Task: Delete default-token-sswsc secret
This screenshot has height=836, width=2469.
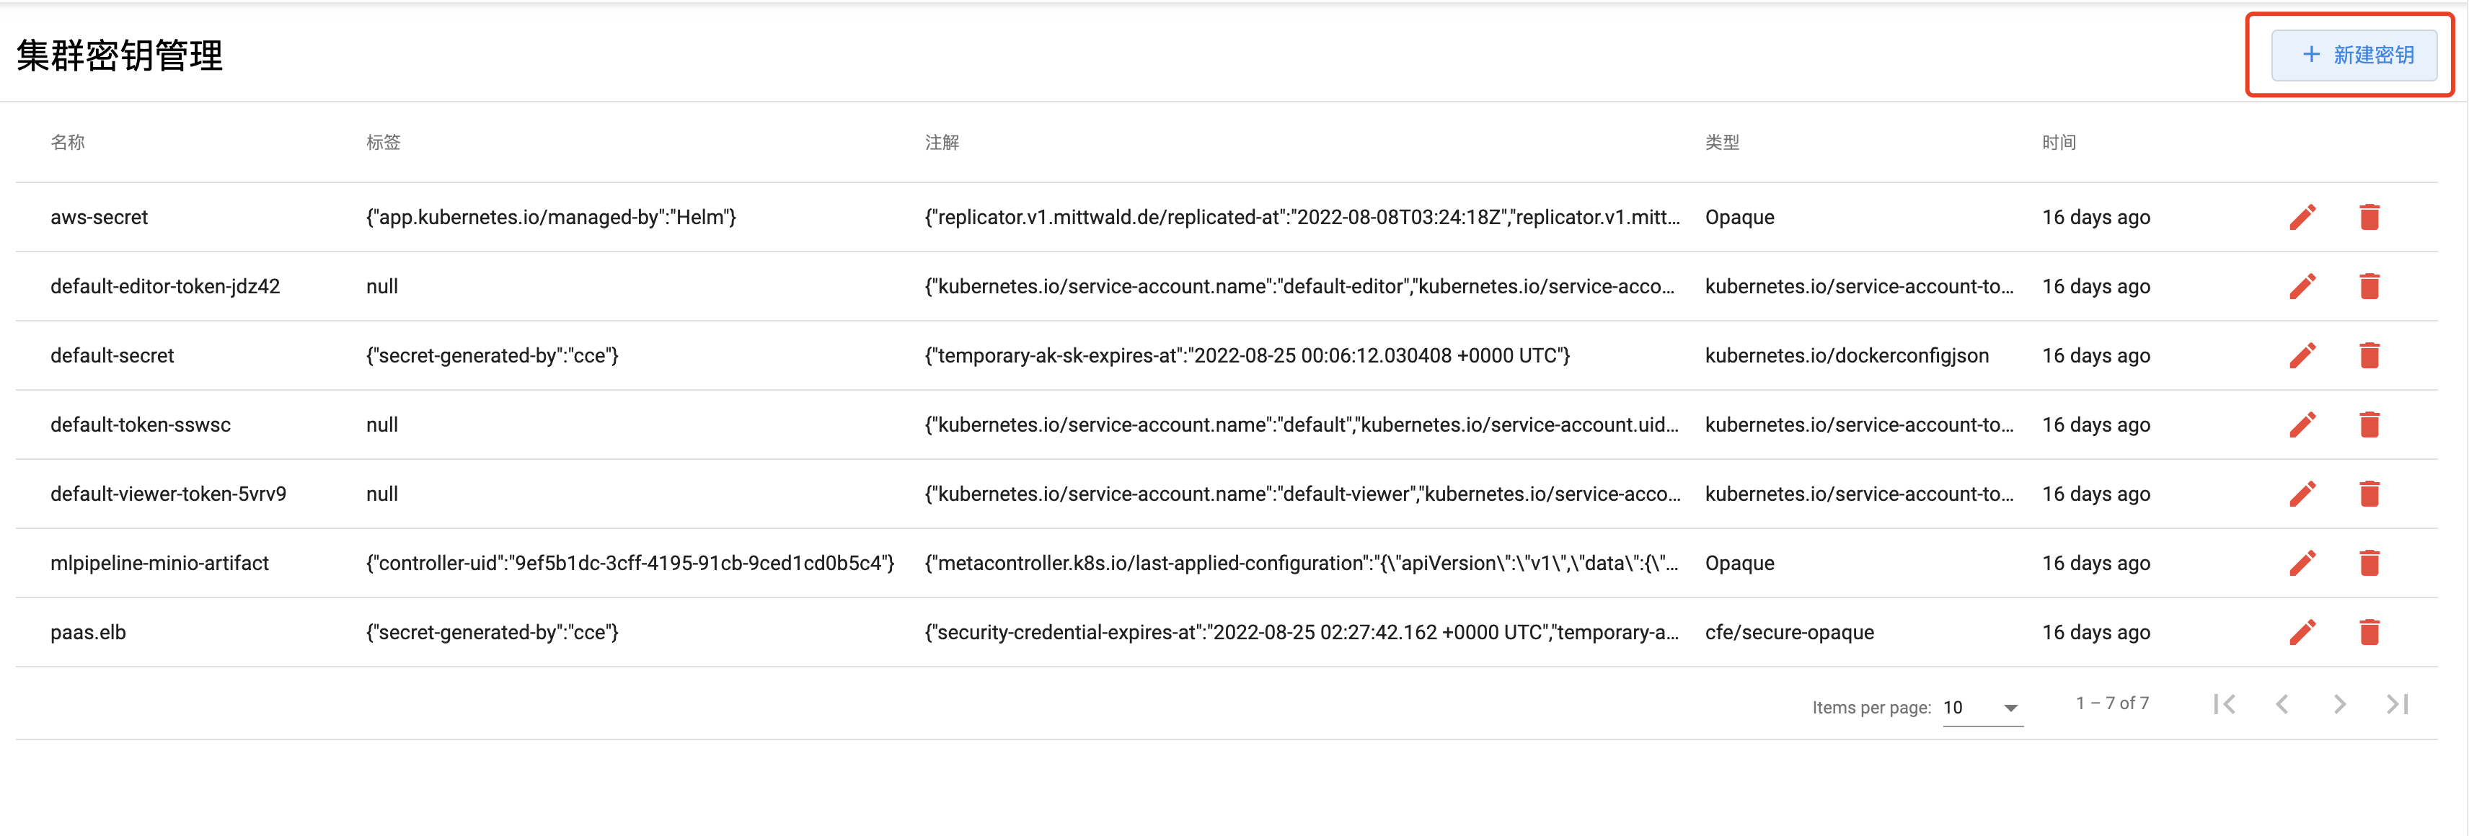Action: click(x=2369, y=424)
